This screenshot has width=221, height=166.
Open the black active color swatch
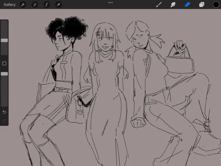(216, 5)
